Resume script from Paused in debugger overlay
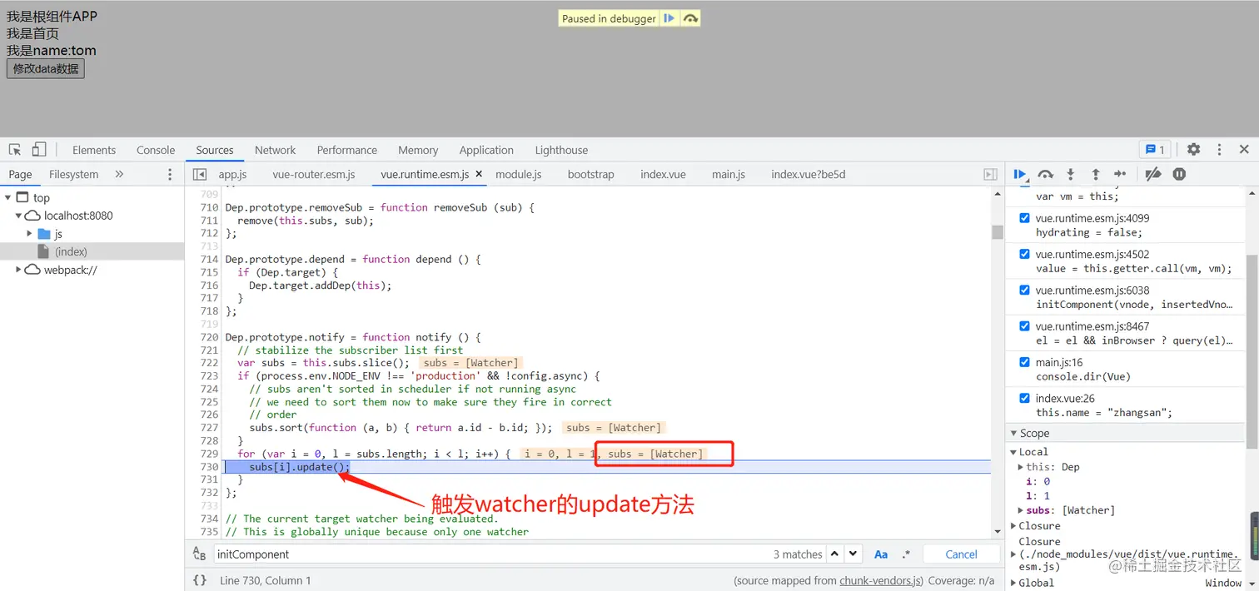 click(x=669, y=18)
